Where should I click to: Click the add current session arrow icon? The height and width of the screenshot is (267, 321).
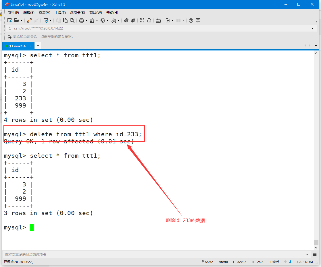9,37
